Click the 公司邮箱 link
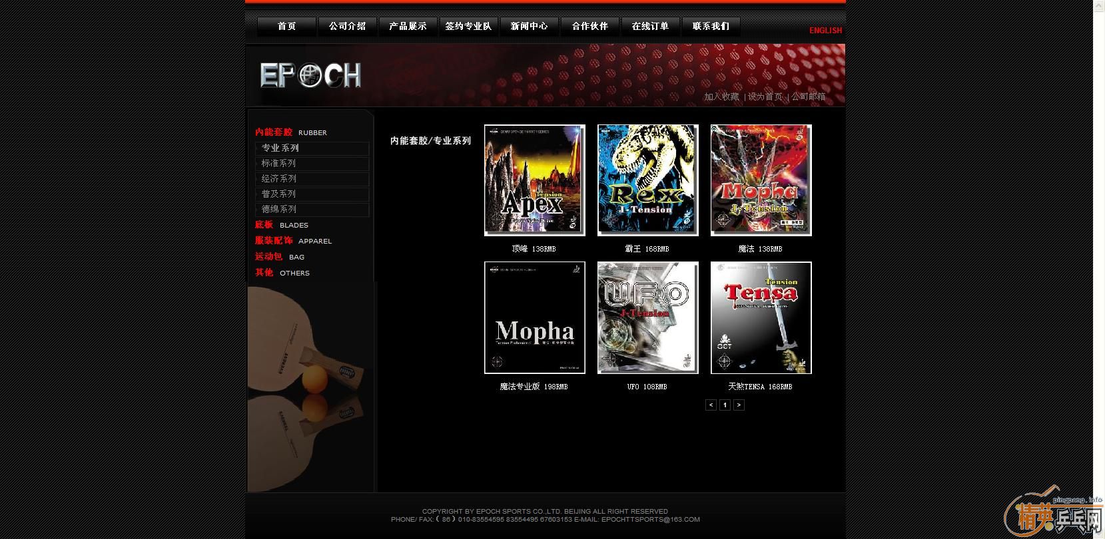This screenshot has width=1105, height=539. click(808, 96)
